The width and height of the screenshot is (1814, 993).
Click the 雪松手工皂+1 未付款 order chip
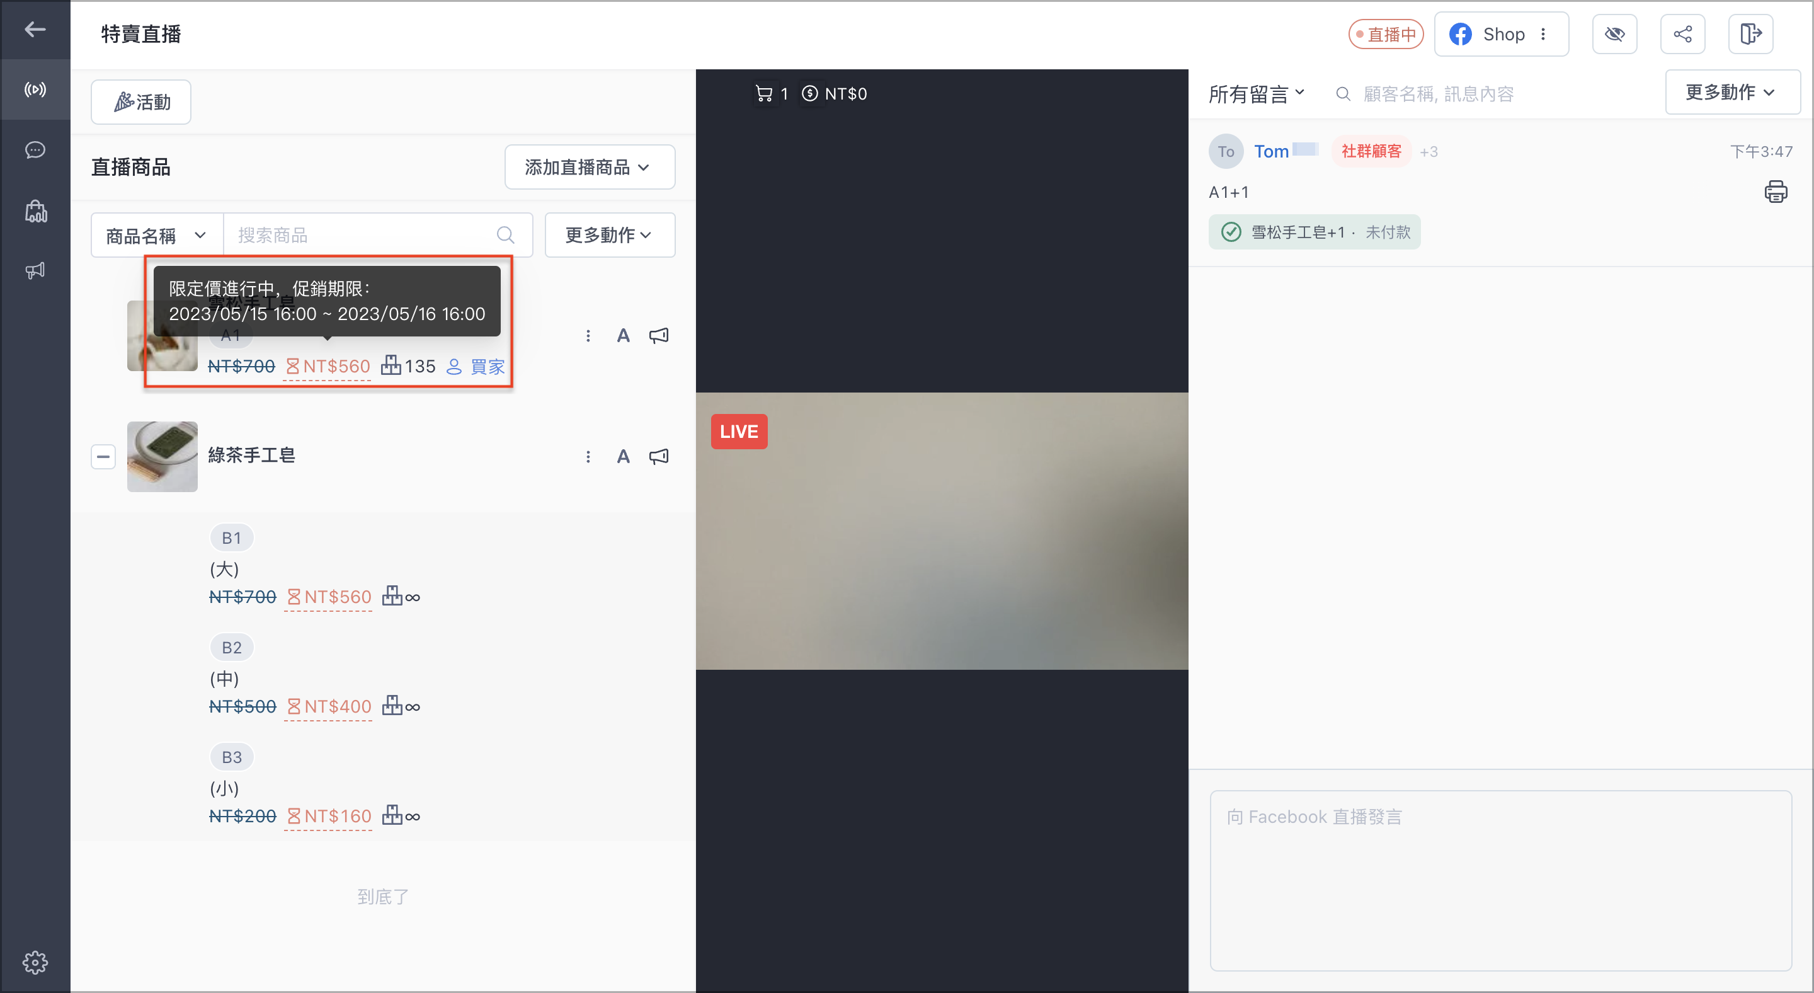(1315, 232)
